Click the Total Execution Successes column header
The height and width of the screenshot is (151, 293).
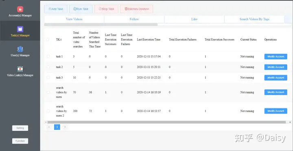[x=220, y=39]
